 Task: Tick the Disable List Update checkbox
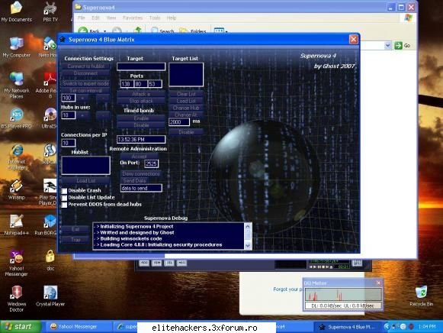(x=64, y=198)
